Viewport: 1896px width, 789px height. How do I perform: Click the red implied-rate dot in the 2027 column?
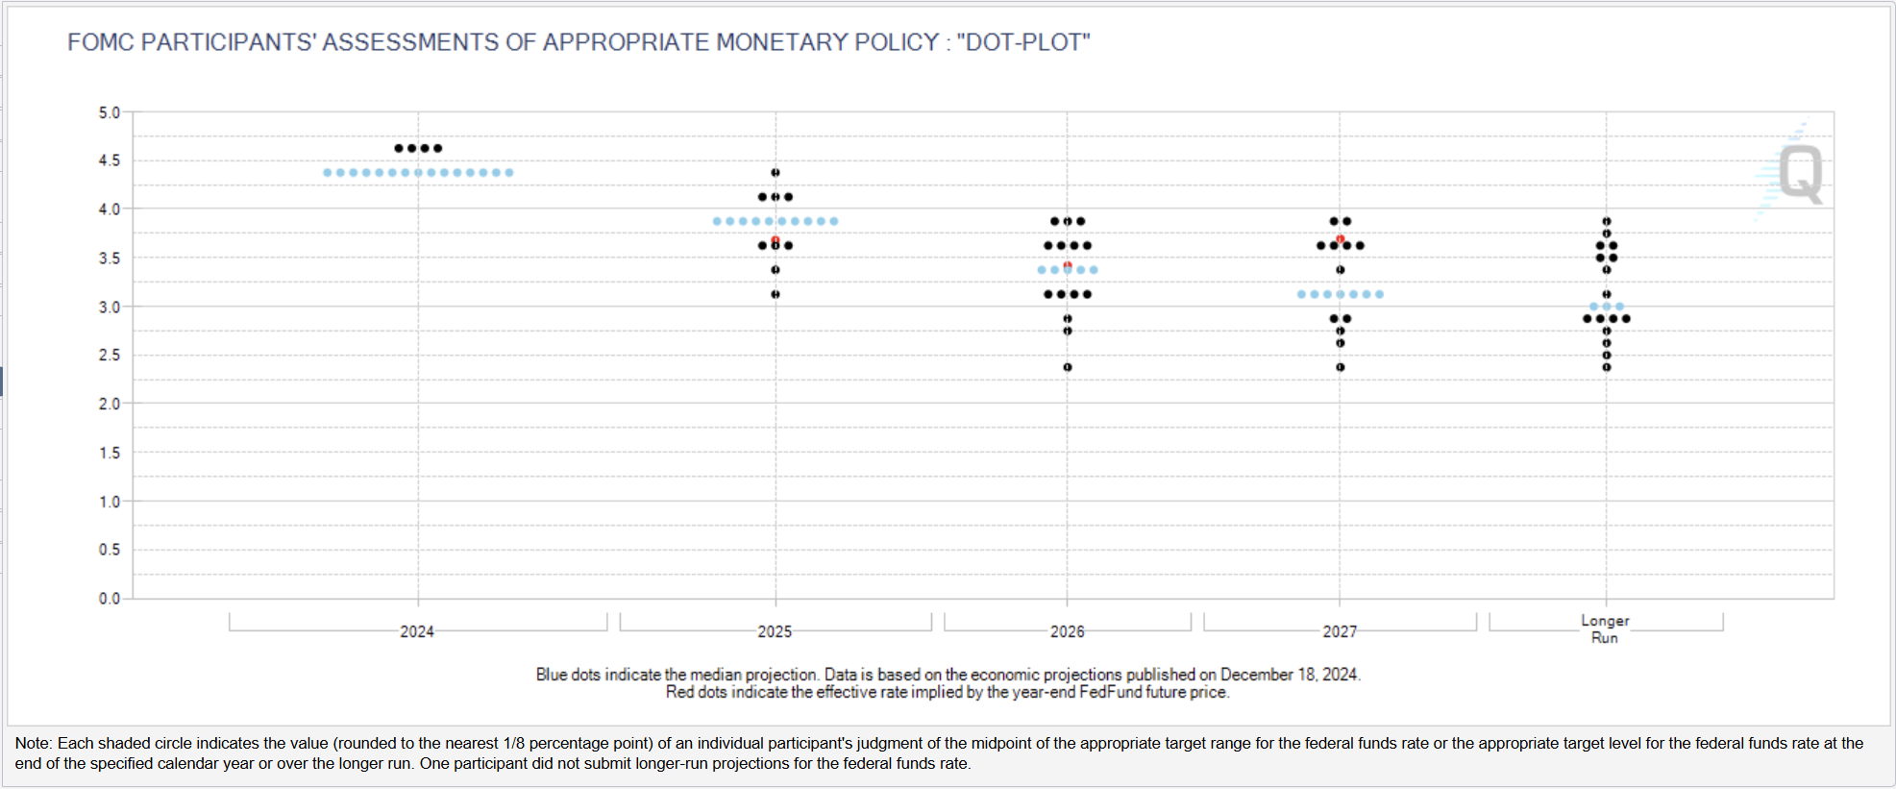pyautogui.click(x=1340, y=238)
